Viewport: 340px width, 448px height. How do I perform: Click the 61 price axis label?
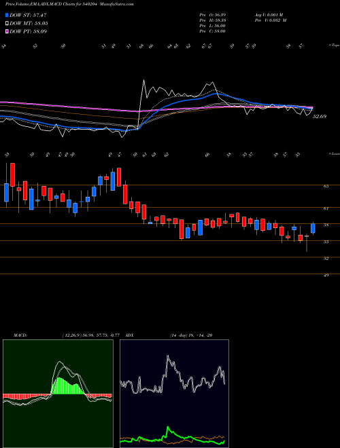coord(326,208)
